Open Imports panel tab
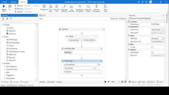Viewport: 169px width, 95px height. pos(59,82)
